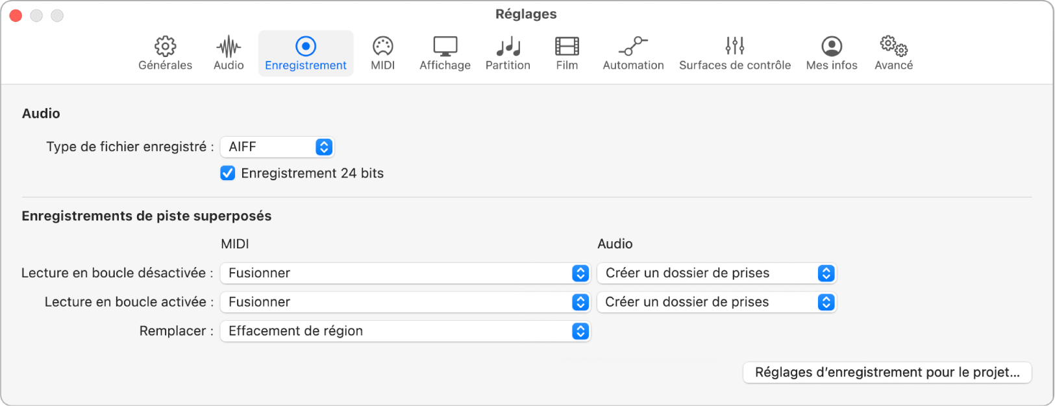Screen dimensions: 1055x407
Task: Close the Réglages window
Action: (x=16, y=15)
